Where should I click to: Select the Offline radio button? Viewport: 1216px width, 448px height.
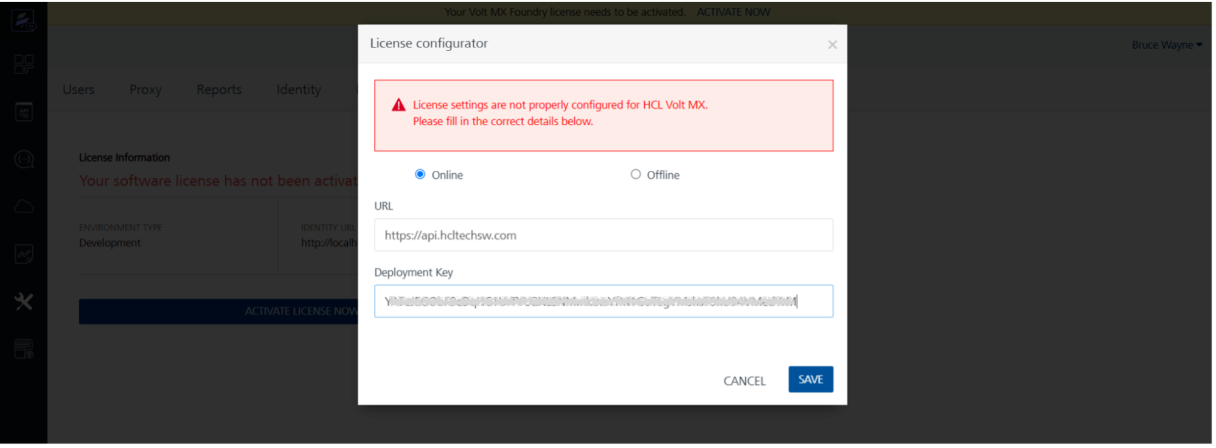636,174
